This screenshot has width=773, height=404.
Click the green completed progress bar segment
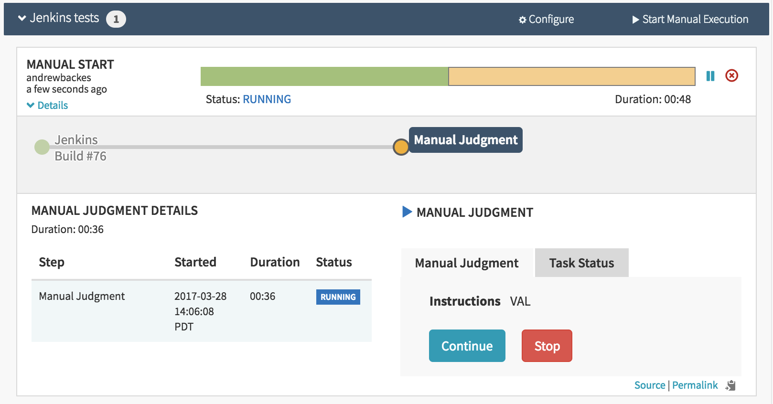click(324, 76)
